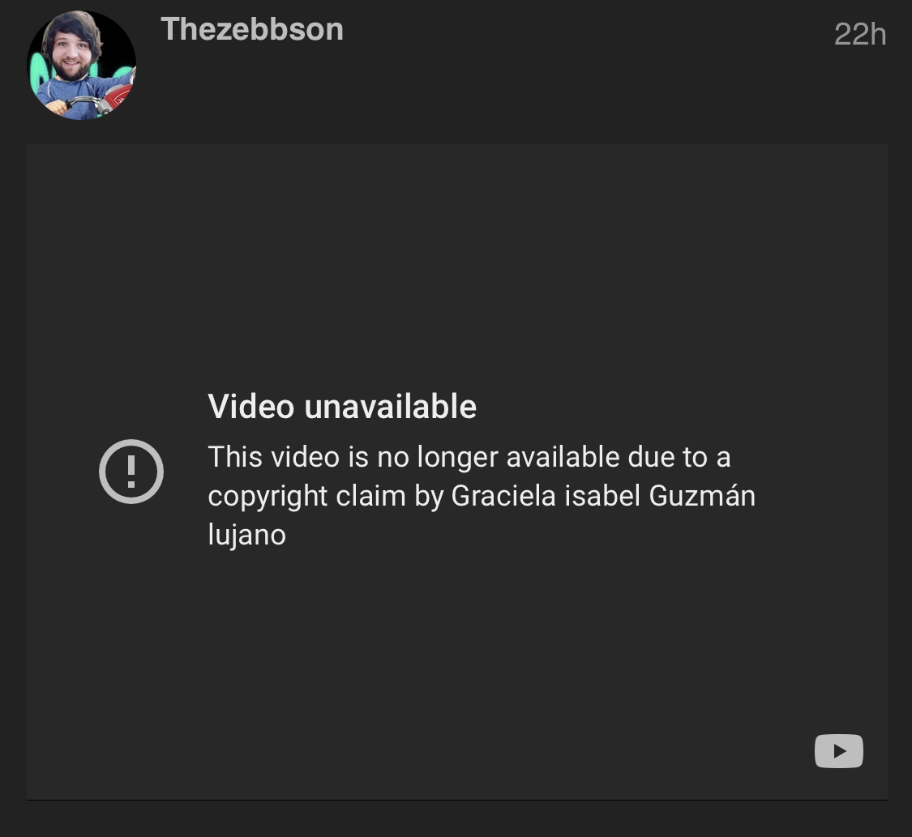912x837 pixels.
Task: Click empty area above 'Video unavailable' in player
Action: [x=456, y=262]
